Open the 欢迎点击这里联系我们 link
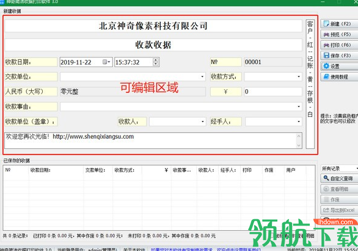The width and height of the screenshot is (358, 251). pos(239,249)
